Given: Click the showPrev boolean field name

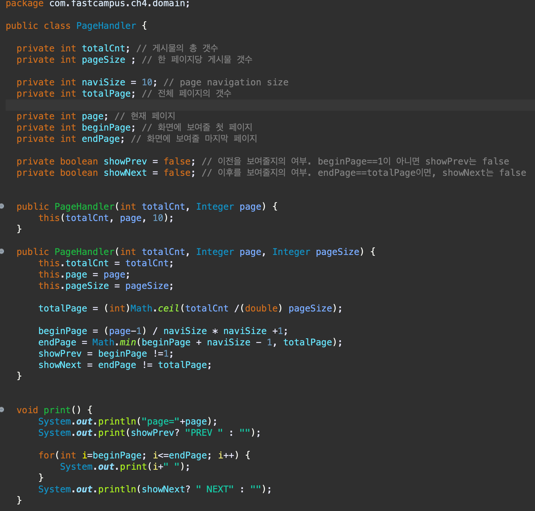Looking at the screenshot, I should click(x=125, y=161).
